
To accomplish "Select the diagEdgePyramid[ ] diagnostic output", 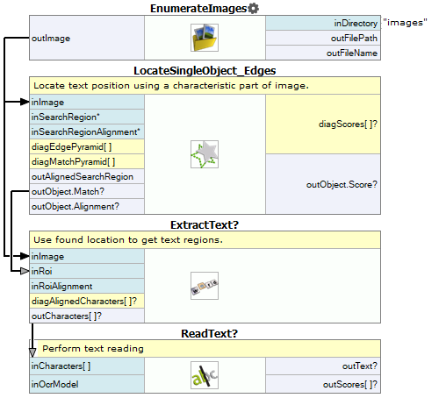I will 87,146.
